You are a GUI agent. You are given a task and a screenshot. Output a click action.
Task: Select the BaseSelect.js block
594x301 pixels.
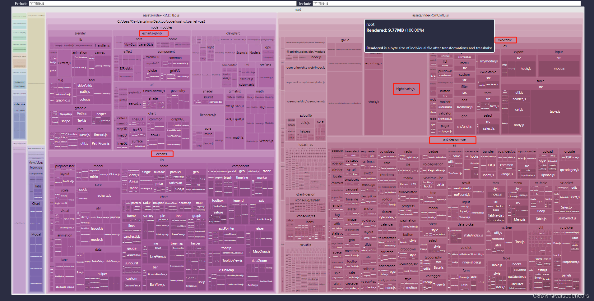coord(567,218)
